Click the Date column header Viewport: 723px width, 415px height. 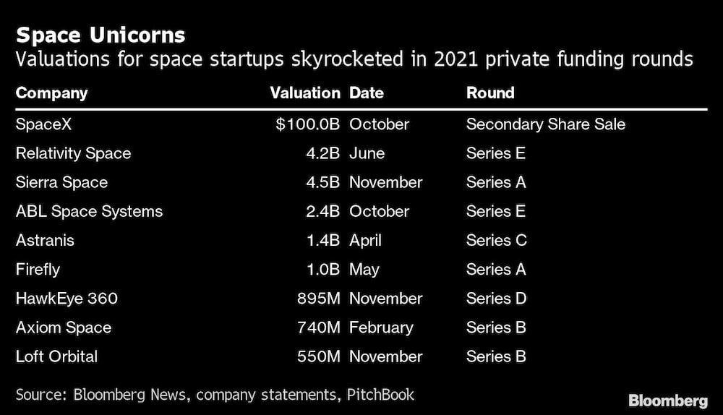(x=367, y=93)
